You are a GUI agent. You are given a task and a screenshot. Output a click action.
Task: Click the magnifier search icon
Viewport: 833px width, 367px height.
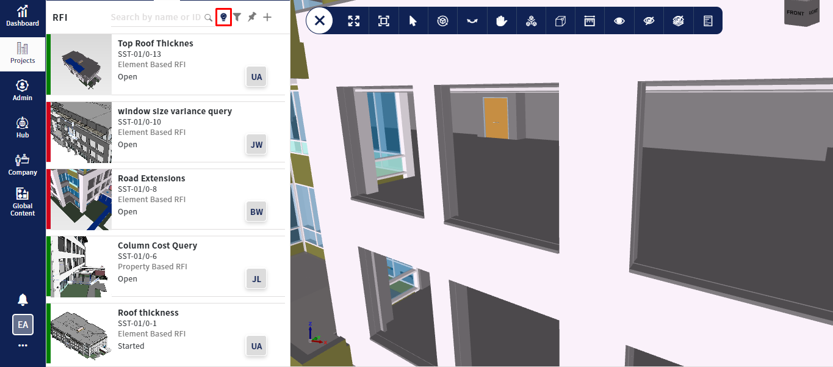(x=208, y=18)
